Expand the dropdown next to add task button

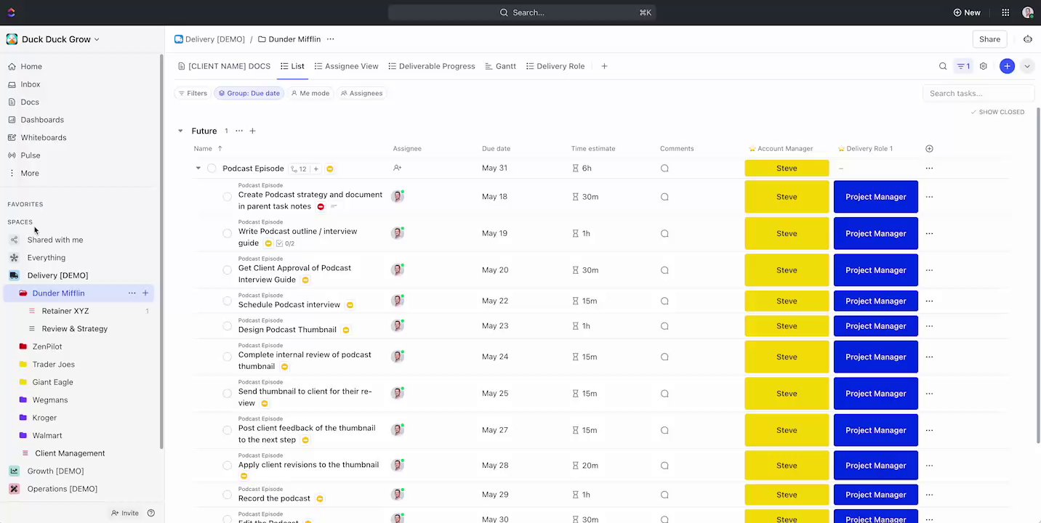(x=1027, y=66)
